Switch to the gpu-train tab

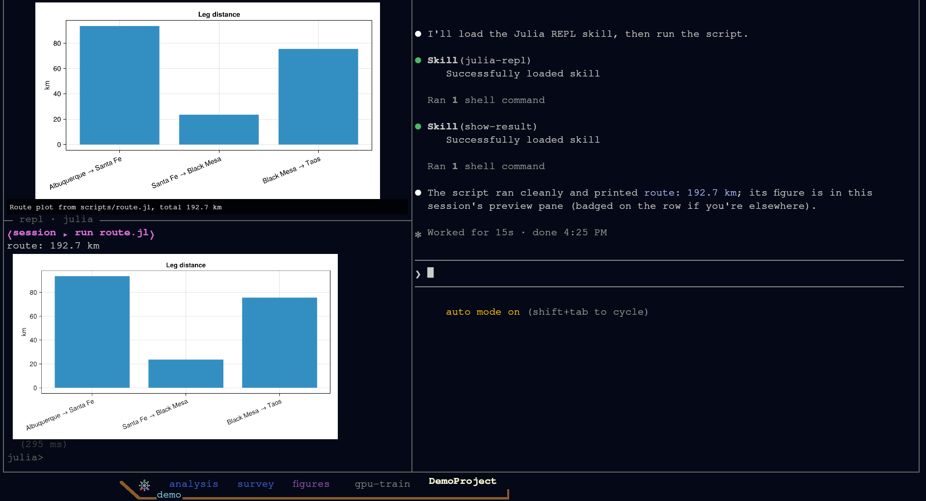(x=382, y=484)
